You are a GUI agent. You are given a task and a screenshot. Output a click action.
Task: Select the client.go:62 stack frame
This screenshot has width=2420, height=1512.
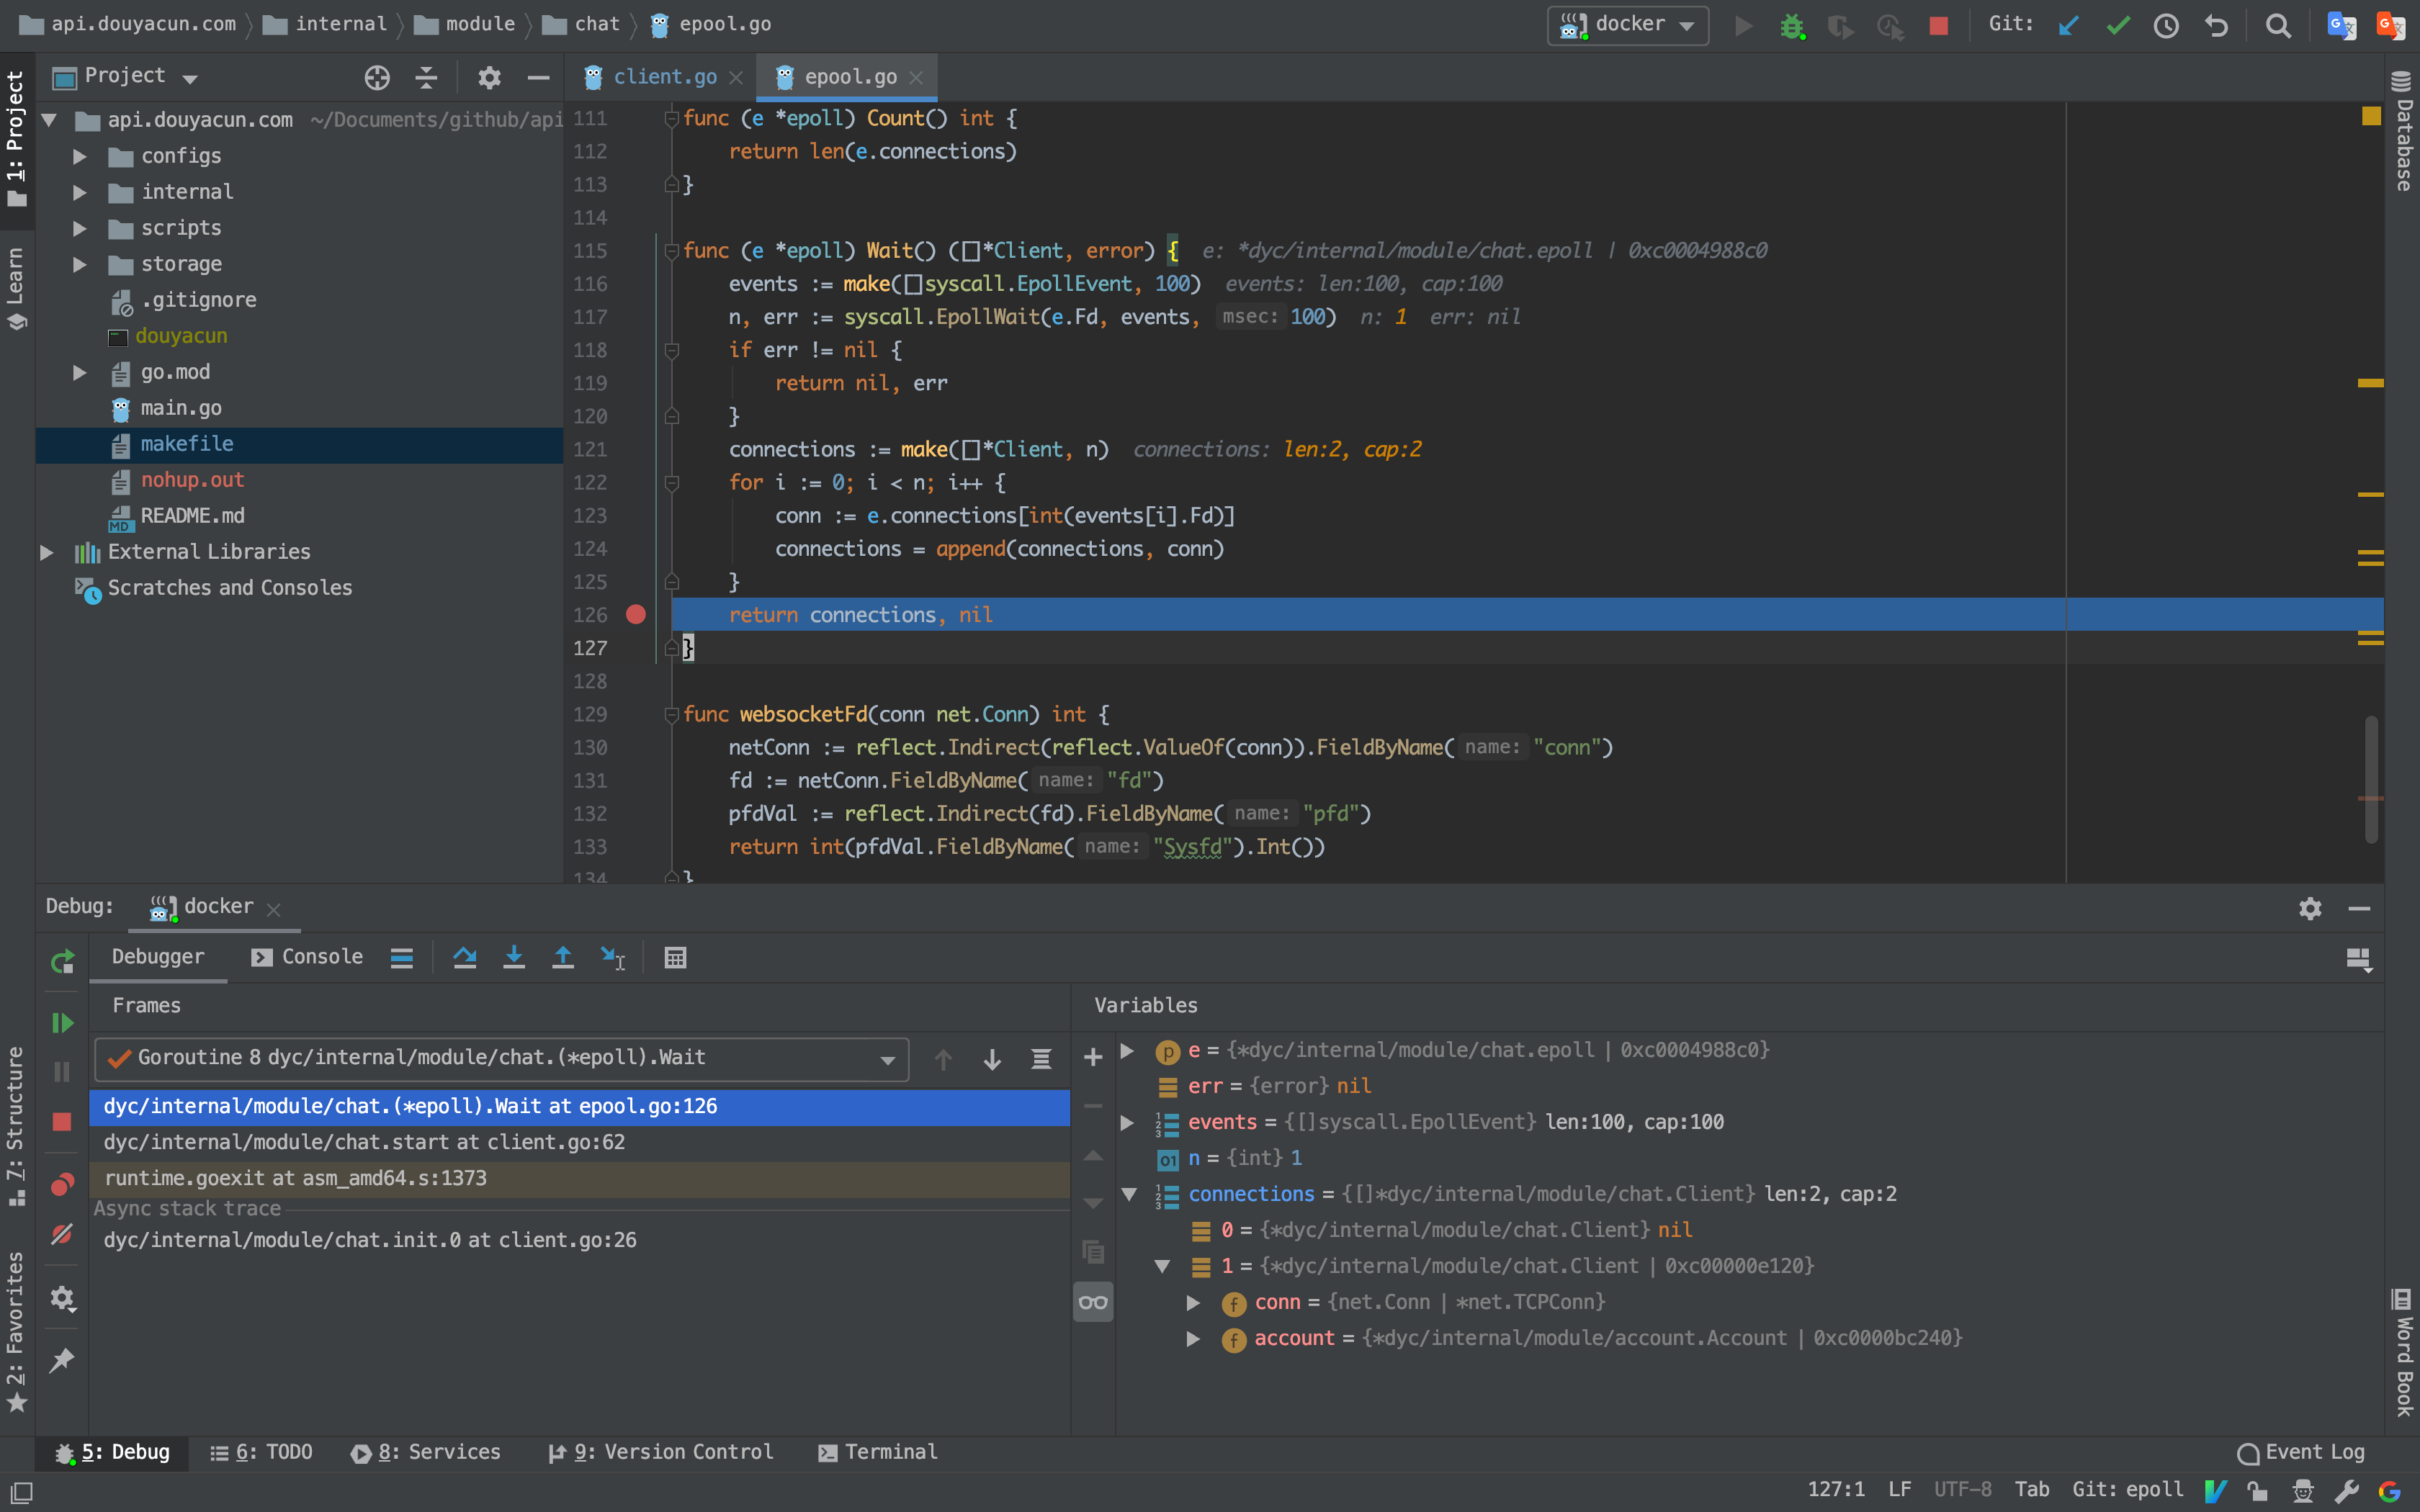364,1142
